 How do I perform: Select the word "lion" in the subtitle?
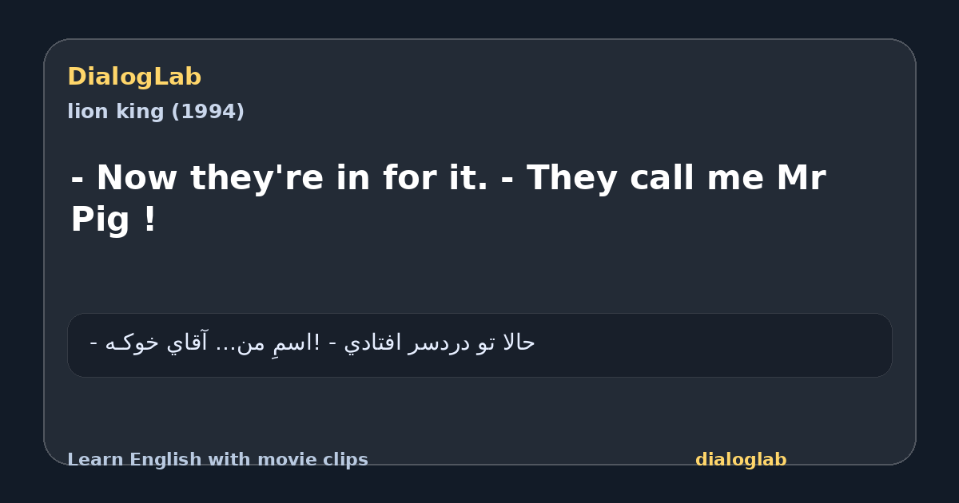coord(85,112)
